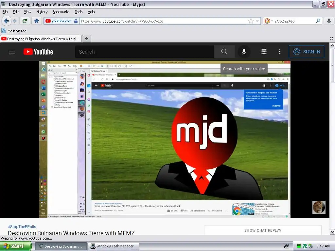Switch to Destroying Bulgarian taskbar button
This screenshot has height=251, width=335.
coord(61,246)
